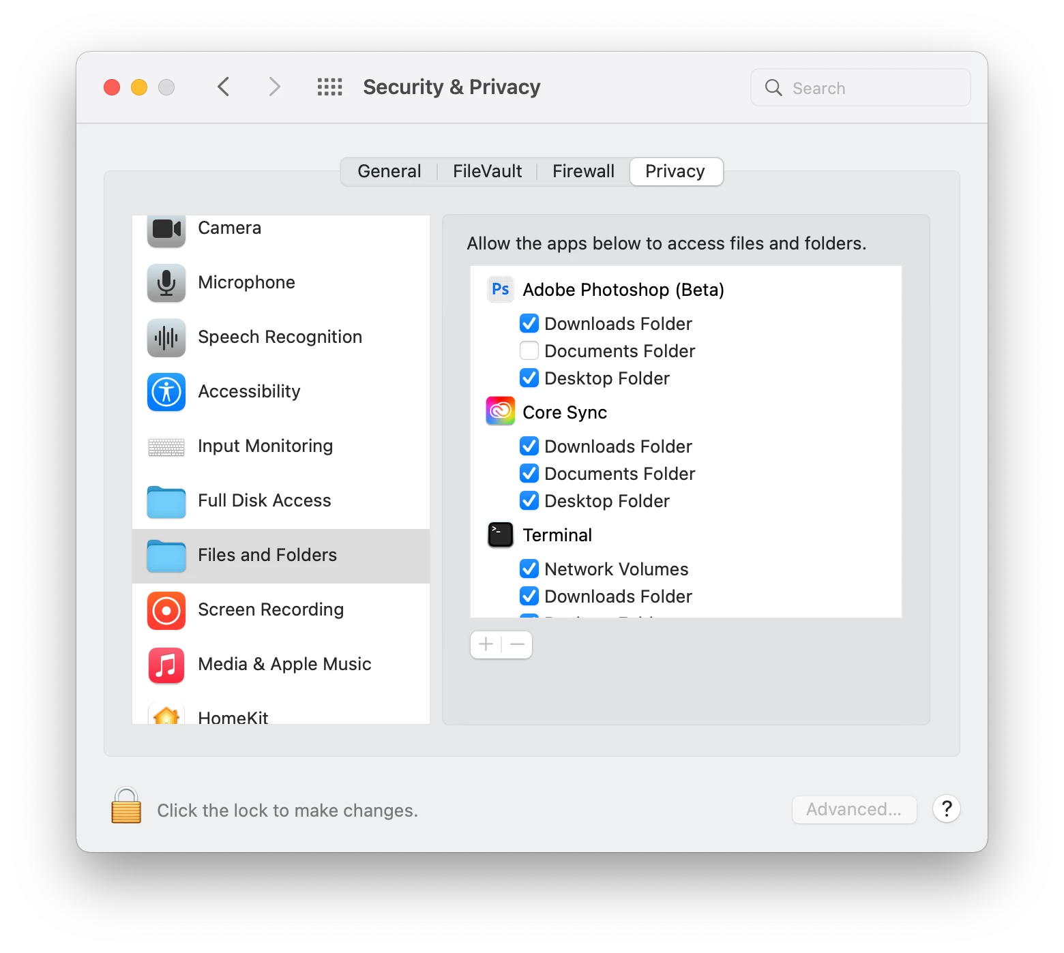Select Accessibility category
The height and width of the screenshot is (953, 1064).
tap(281, 392)
